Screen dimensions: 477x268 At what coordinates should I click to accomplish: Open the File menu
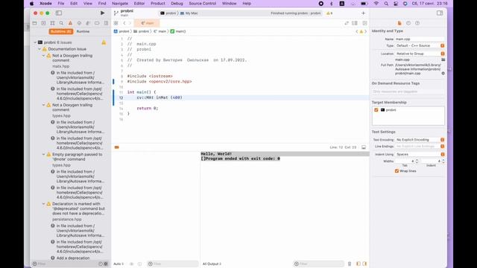tap(61, 3)
